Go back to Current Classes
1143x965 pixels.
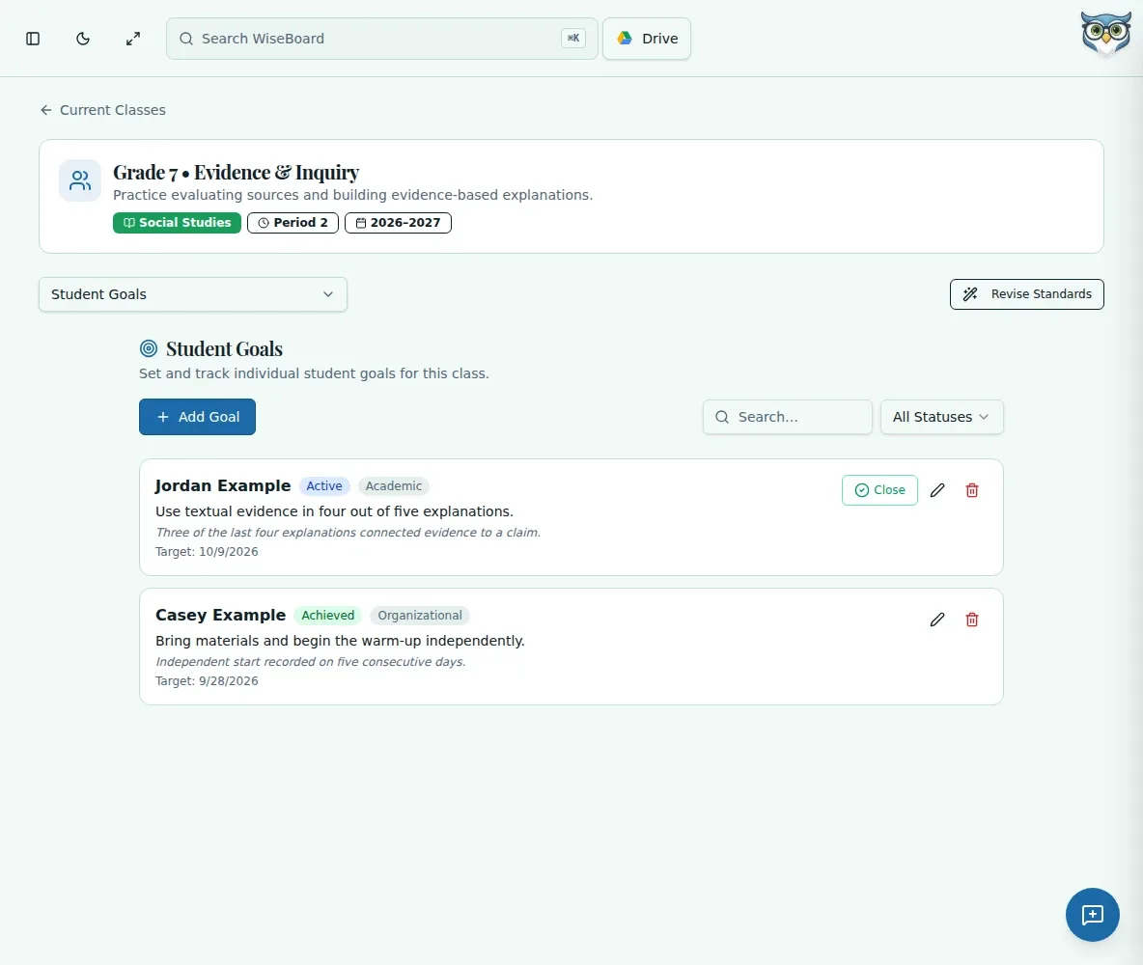click(102, 110)
